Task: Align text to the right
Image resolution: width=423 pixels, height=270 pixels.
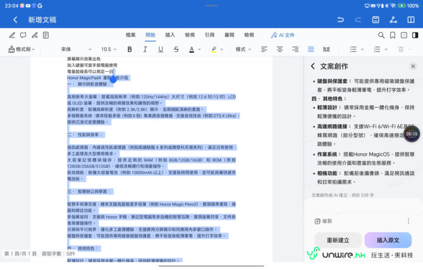Action: coord(296,49)
